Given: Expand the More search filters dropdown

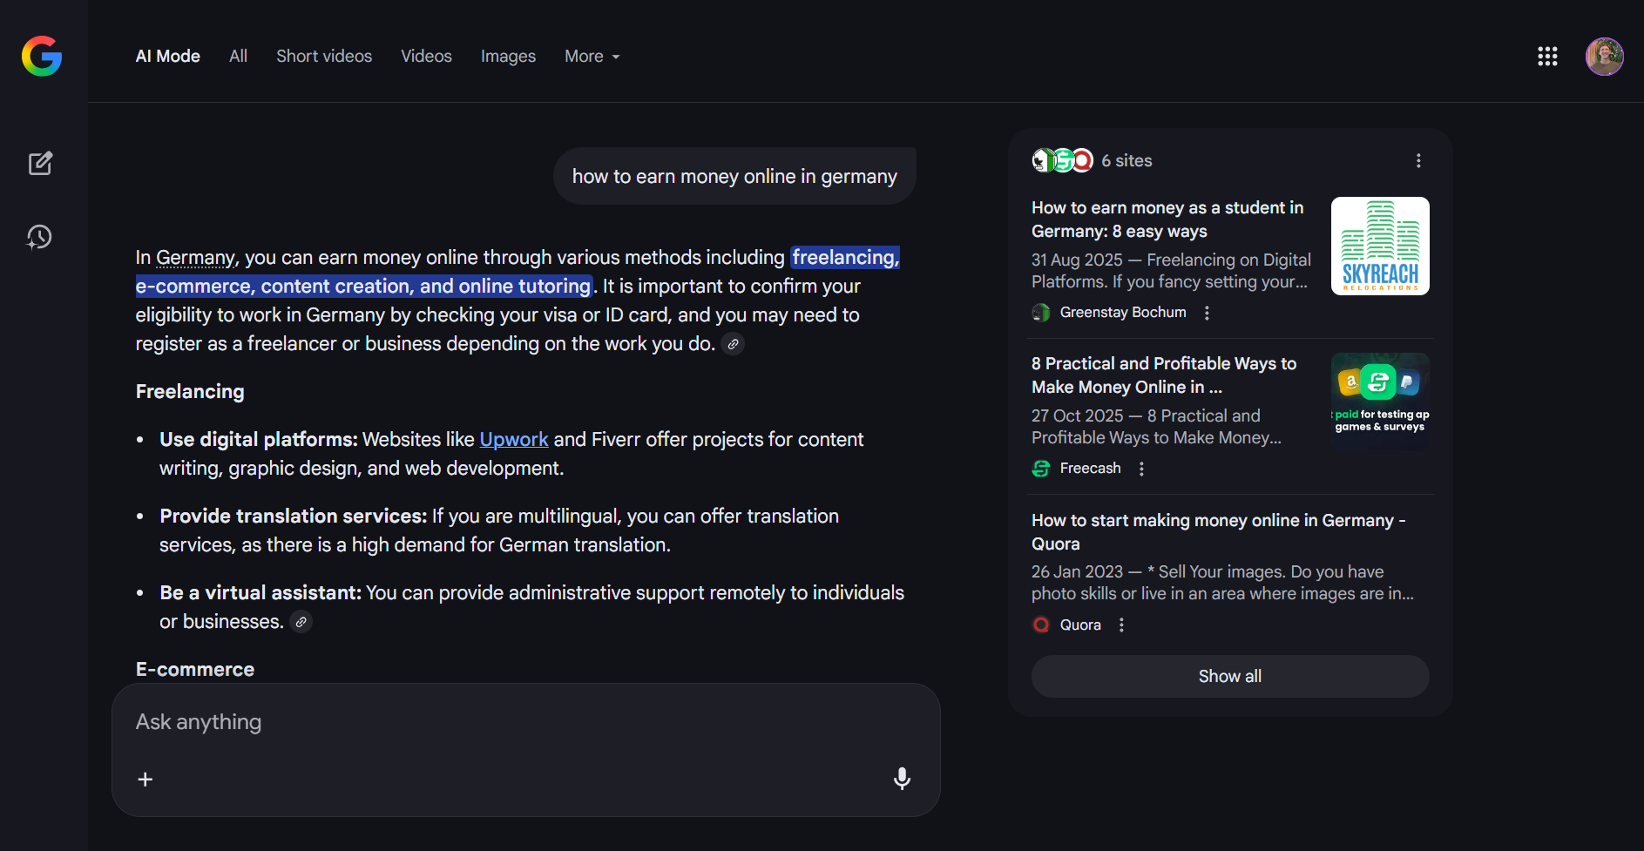Looking at the screenshot, I should click(592, 57).
